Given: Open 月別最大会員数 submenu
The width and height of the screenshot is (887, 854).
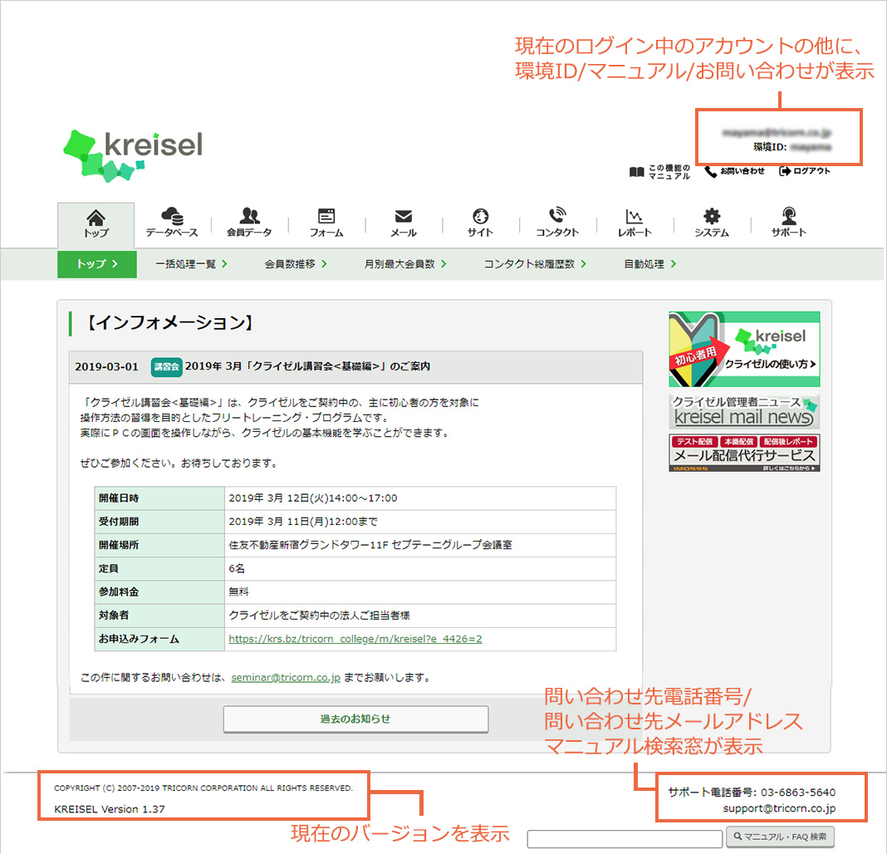Looking at the screenshot, I should pyautogui.click(x=405, y=263).
